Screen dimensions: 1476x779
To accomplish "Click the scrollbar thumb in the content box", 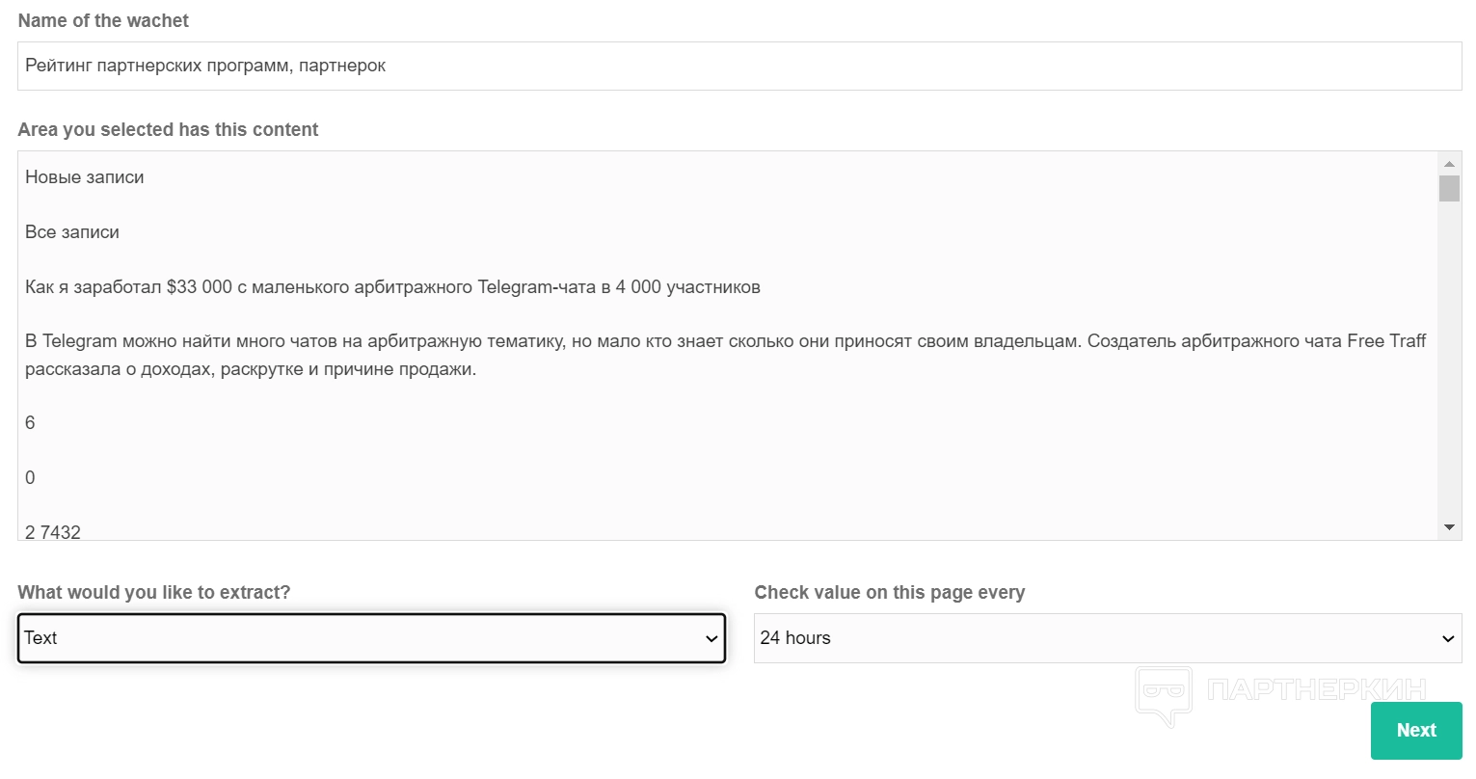I will 1449,188.
